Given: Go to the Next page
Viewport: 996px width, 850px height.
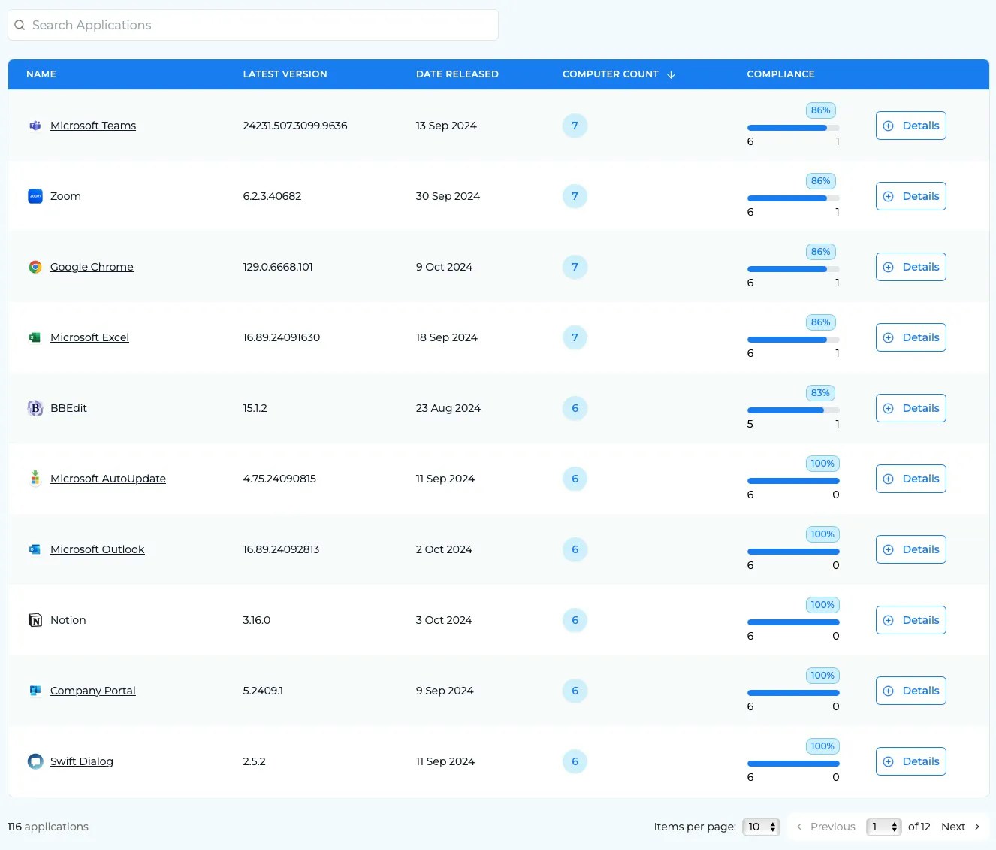Looking at the screenshot, I should point(961,827).
